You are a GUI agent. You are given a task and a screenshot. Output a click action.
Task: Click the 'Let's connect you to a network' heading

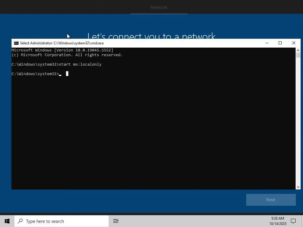(151, 36)
